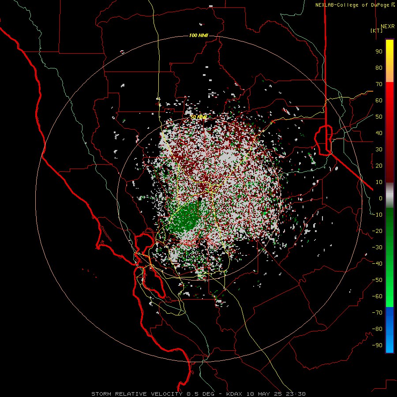Click the -40 value on the velocity scale
The width and height of the screenshot is (397, 397).
coord(377,264)
